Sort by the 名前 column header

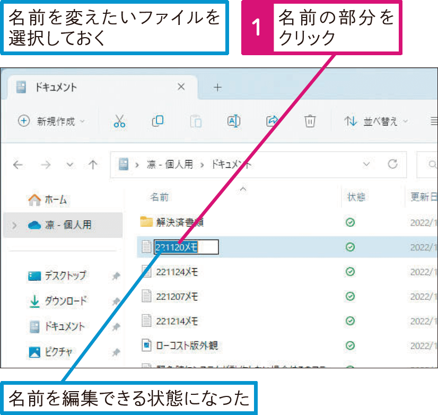click(160, 197)
